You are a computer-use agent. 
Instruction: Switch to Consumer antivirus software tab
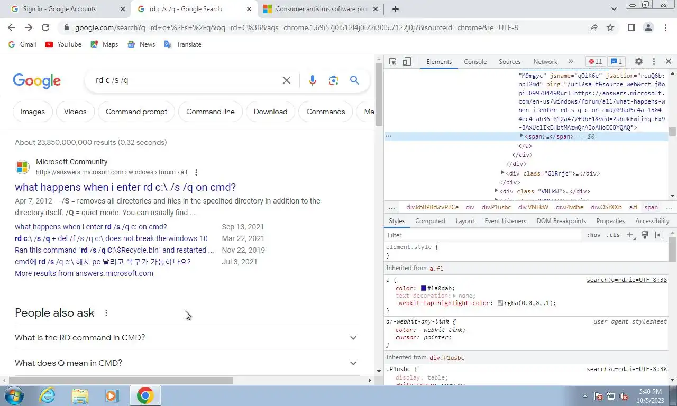321,9
